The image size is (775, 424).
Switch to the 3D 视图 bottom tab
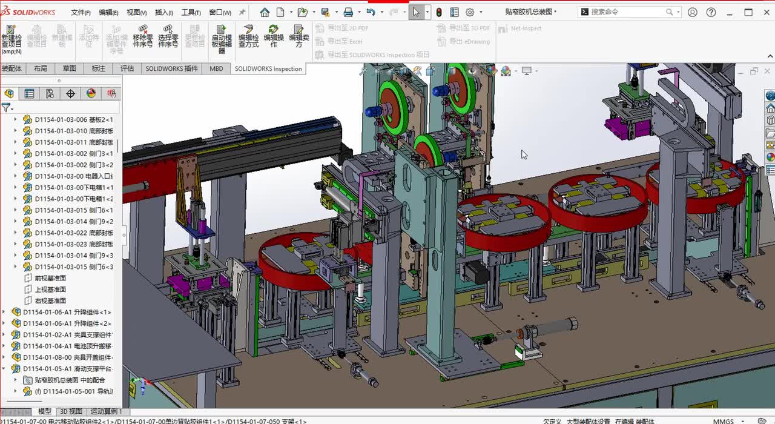click(x=71, y=411)
